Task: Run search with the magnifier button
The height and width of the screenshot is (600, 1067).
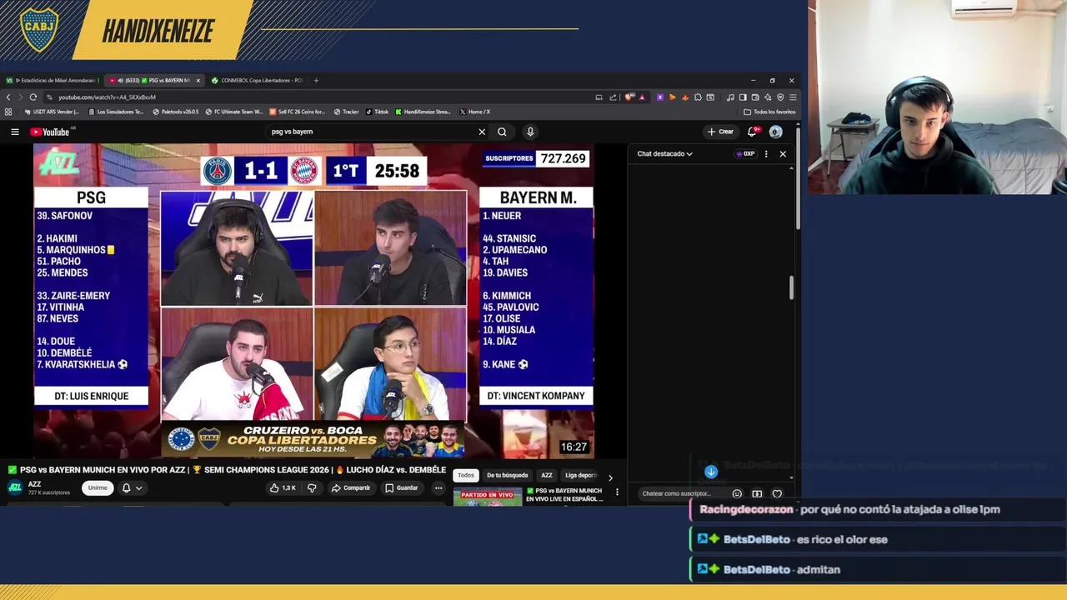Action: (x=502, y=132)
